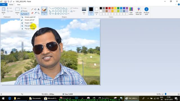The height and width of the screenshot is (101, 180).
Task: Open the File menu tab
Action: click(4, 4)
